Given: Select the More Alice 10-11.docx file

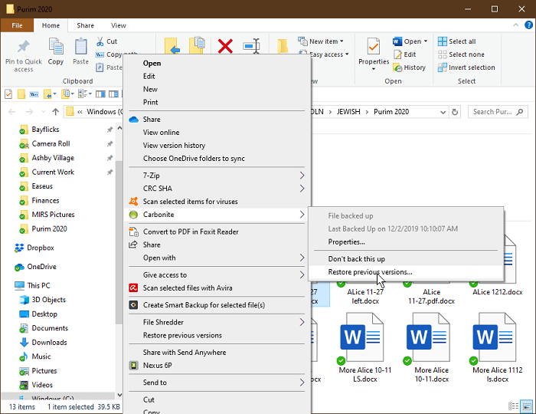Looking at the screenshot, I should (x=431, y=347).
